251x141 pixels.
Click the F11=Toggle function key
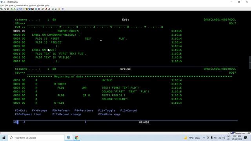click(x=107, y=110)
